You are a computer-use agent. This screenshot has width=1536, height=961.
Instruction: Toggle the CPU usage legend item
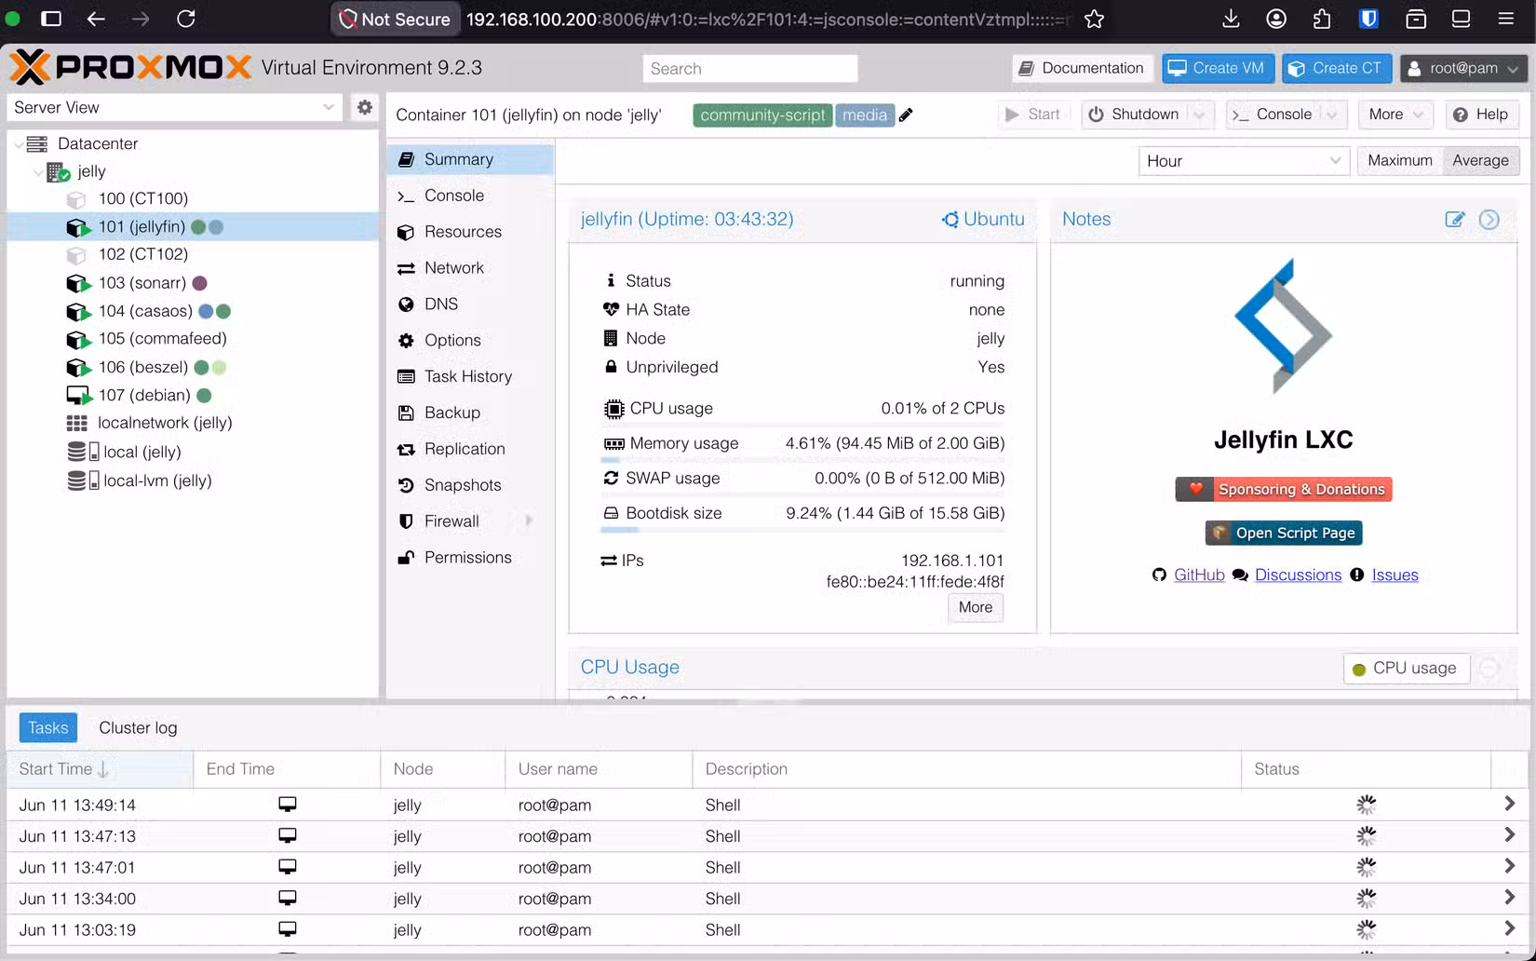click(1406, 668)
